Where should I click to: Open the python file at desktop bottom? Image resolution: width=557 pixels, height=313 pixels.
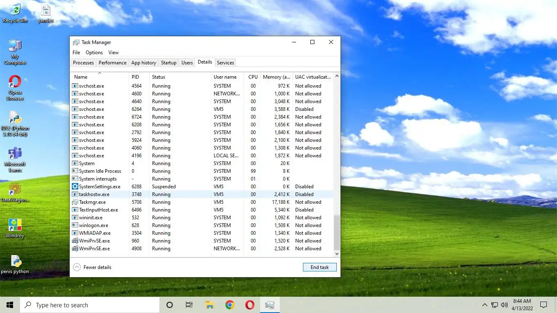click(x=15, y=264)
